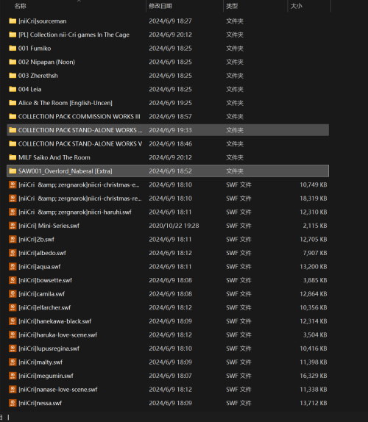This screenshot has height=422, width=368.
Task: Click SWF icon of [niiCri]haruka-love-scene.swf
Action: pyautogui.click(x=13, y=335)
